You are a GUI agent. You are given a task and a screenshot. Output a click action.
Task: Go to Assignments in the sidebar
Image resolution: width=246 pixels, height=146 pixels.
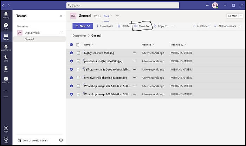[x=6, y=47]
